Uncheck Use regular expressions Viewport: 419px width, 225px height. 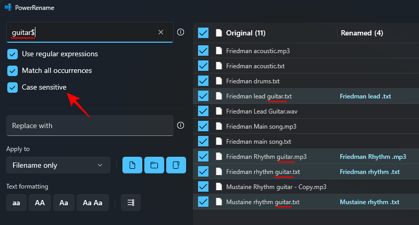pos(13,54)
